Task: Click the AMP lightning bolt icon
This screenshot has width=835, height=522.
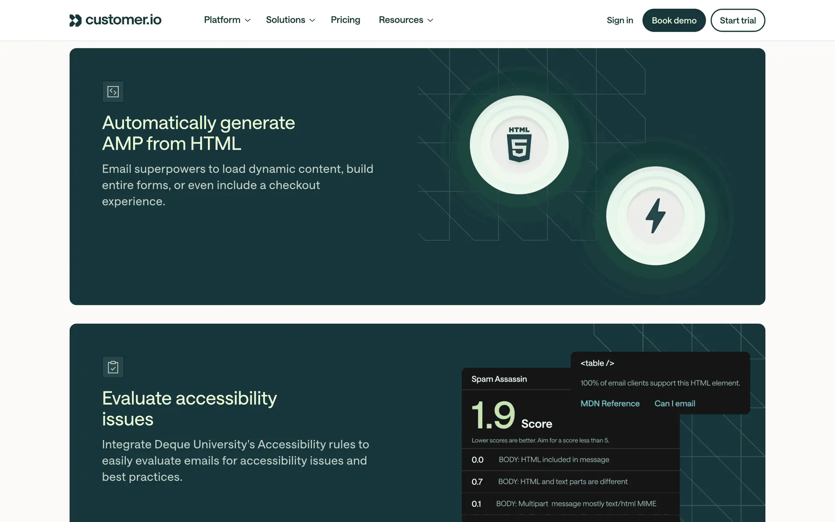Action: pyautogui.click(x=655, y=216)
